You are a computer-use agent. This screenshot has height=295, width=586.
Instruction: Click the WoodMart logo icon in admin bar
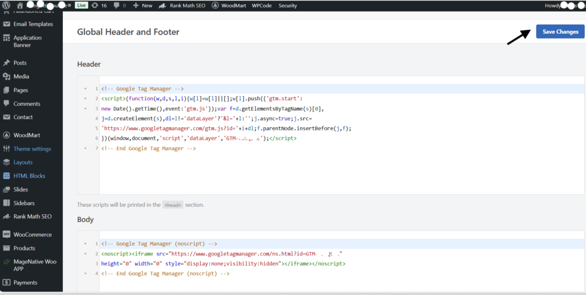tap(215, 6)
